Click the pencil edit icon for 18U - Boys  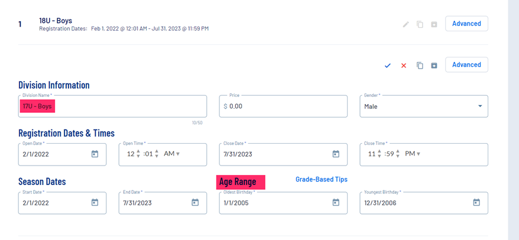click(406, 24)
